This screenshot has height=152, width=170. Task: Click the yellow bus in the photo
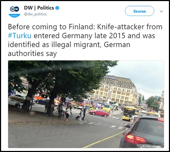[x=130, y=113]
